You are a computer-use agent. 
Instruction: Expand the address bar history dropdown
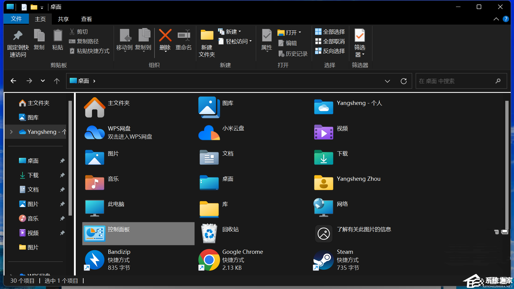coord(387,81)
